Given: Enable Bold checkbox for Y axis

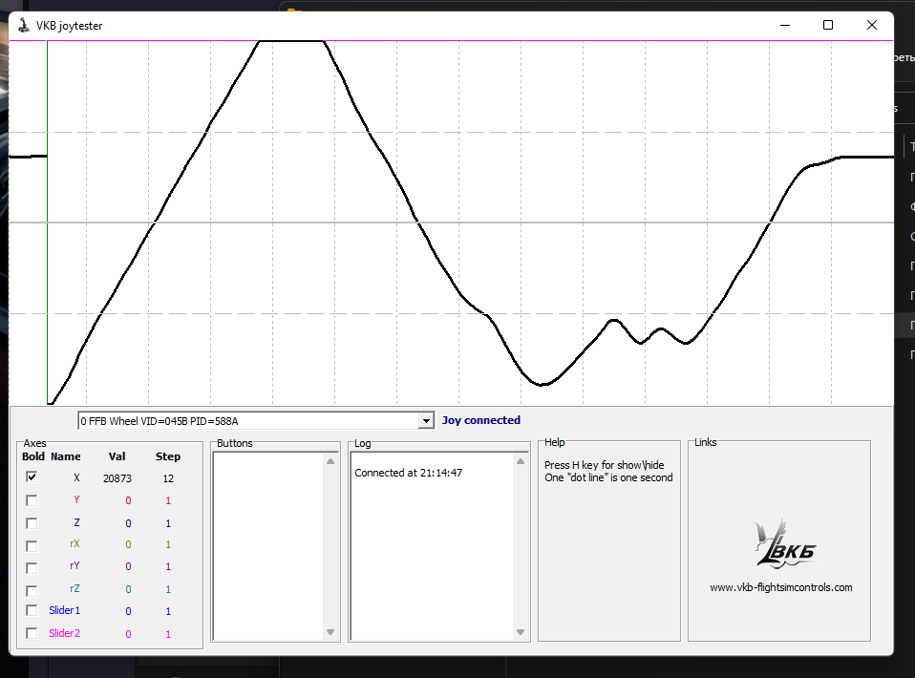Looking at the screenshot, I should 32,500.
